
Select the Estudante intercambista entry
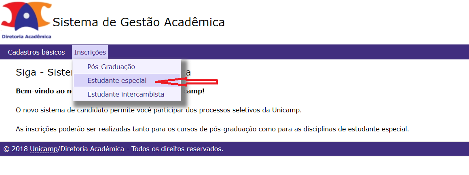(x=126, y=94)
